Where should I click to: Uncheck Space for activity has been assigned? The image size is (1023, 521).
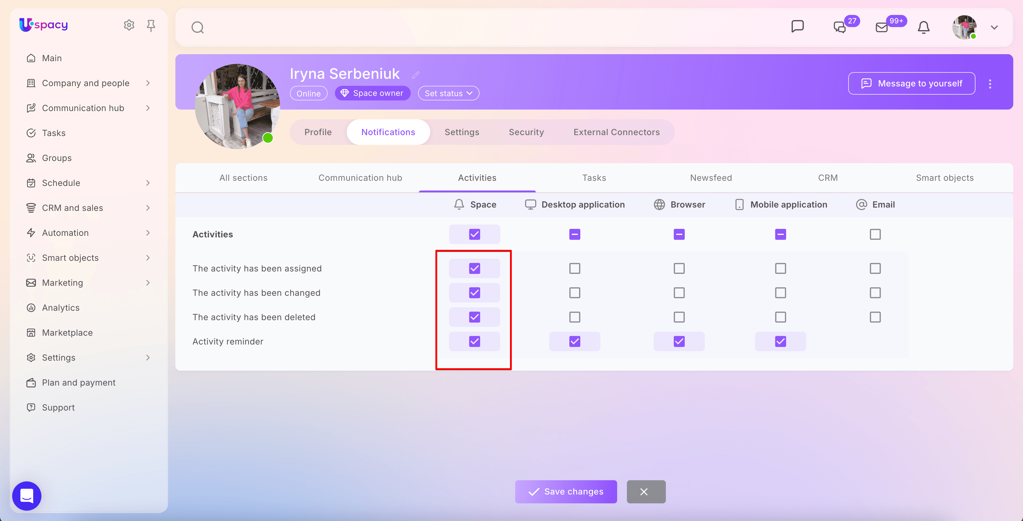475,268
